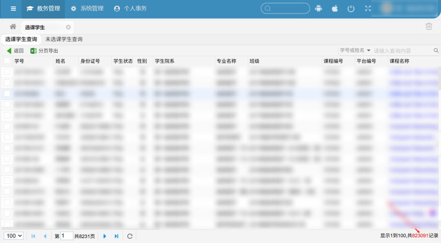Check the second row checkbox
The width and height of the screenshot is (441, 243).
7,83
